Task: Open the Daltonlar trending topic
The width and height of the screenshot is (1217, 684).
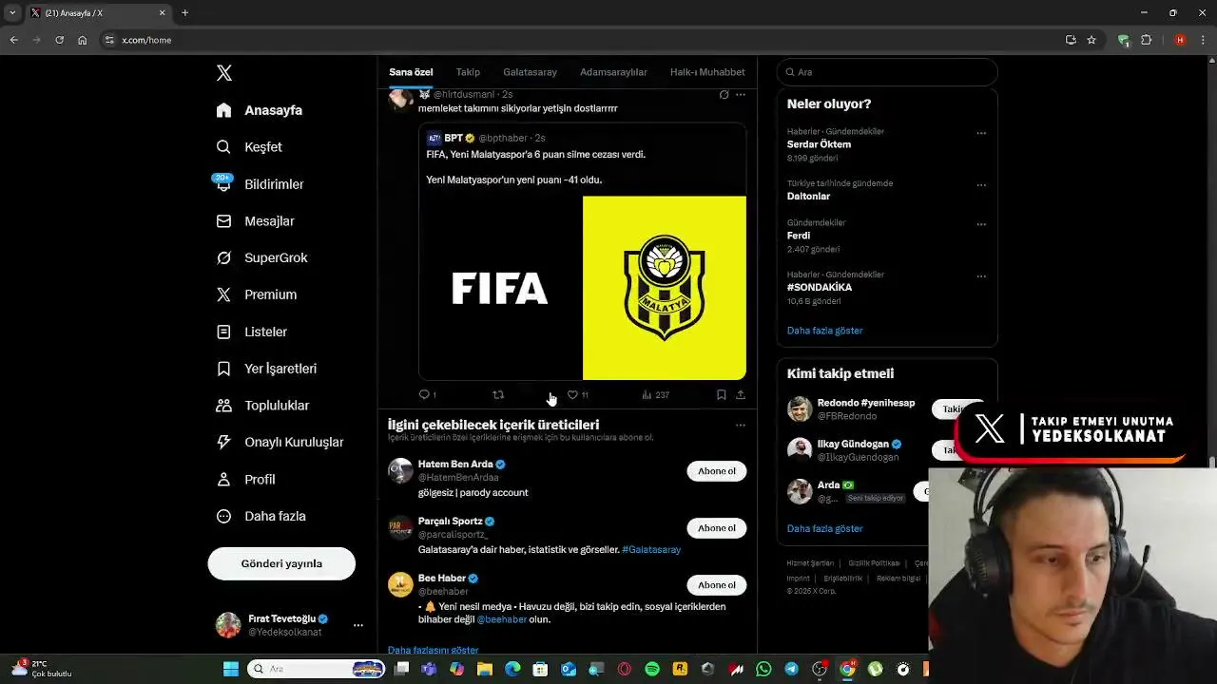Action: pyautogui.click(x=808, y=196)
